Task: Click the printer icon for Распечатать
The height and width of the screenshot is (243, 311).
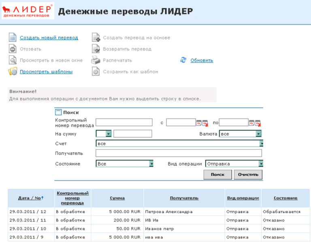Action: point(96,60)
